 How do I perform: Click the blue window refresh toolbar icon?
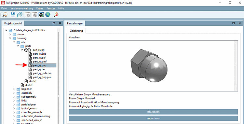click(x=41, y=15)
